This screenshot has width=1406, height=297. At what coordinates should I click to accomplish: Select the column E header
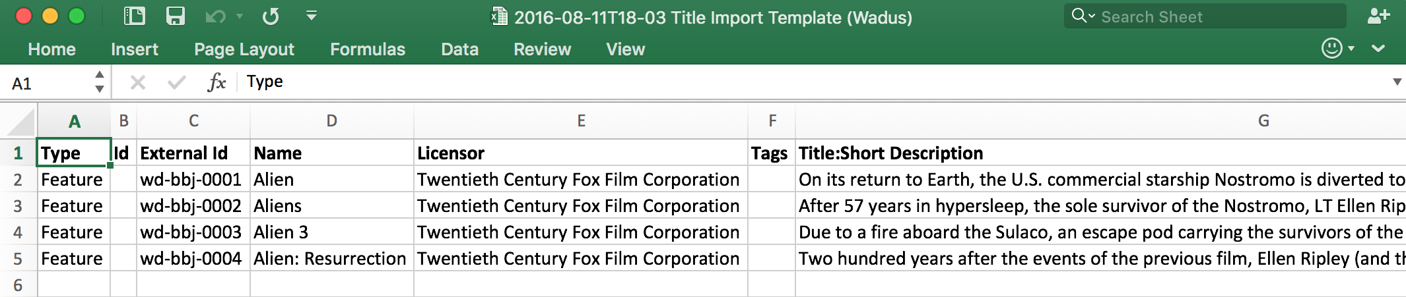click(x=581, y=121)
